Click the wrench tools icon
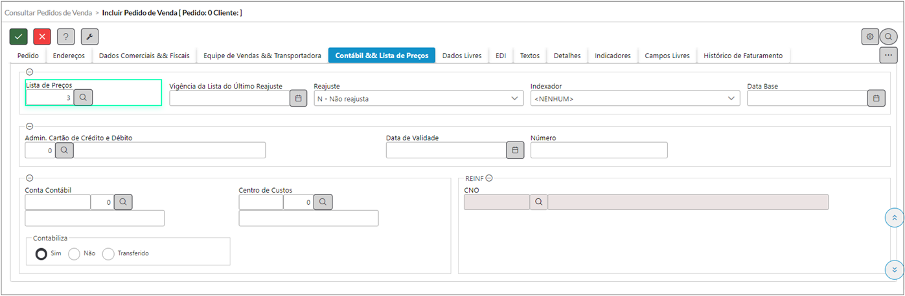Image resolution: width=905 pixels, height=296 pixels. (89, 37)
